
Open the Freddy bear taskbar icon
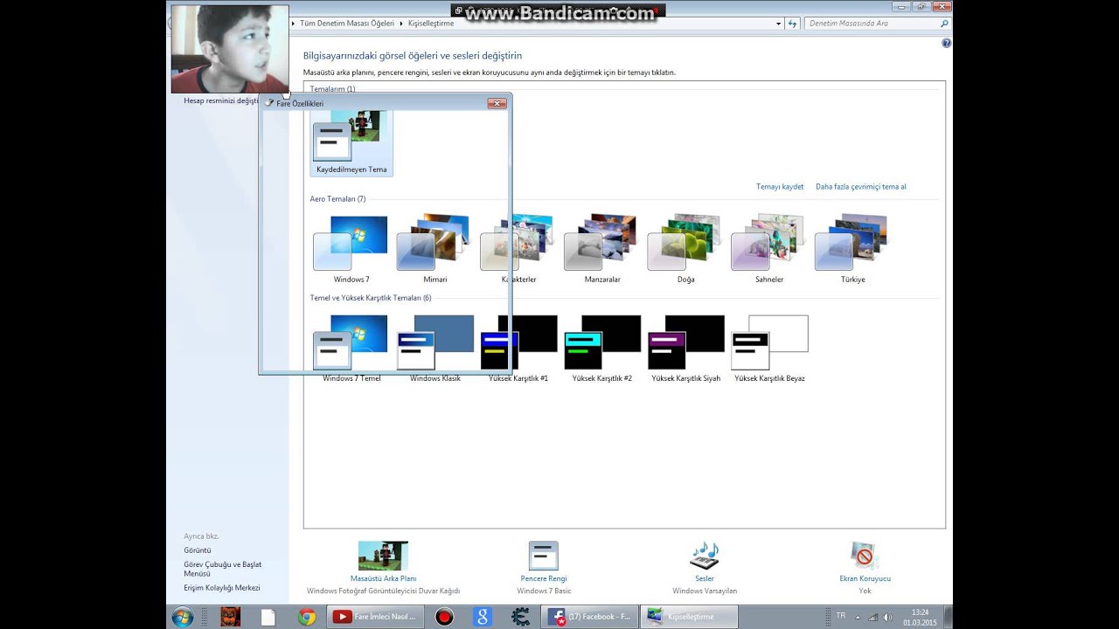(230, 617)
